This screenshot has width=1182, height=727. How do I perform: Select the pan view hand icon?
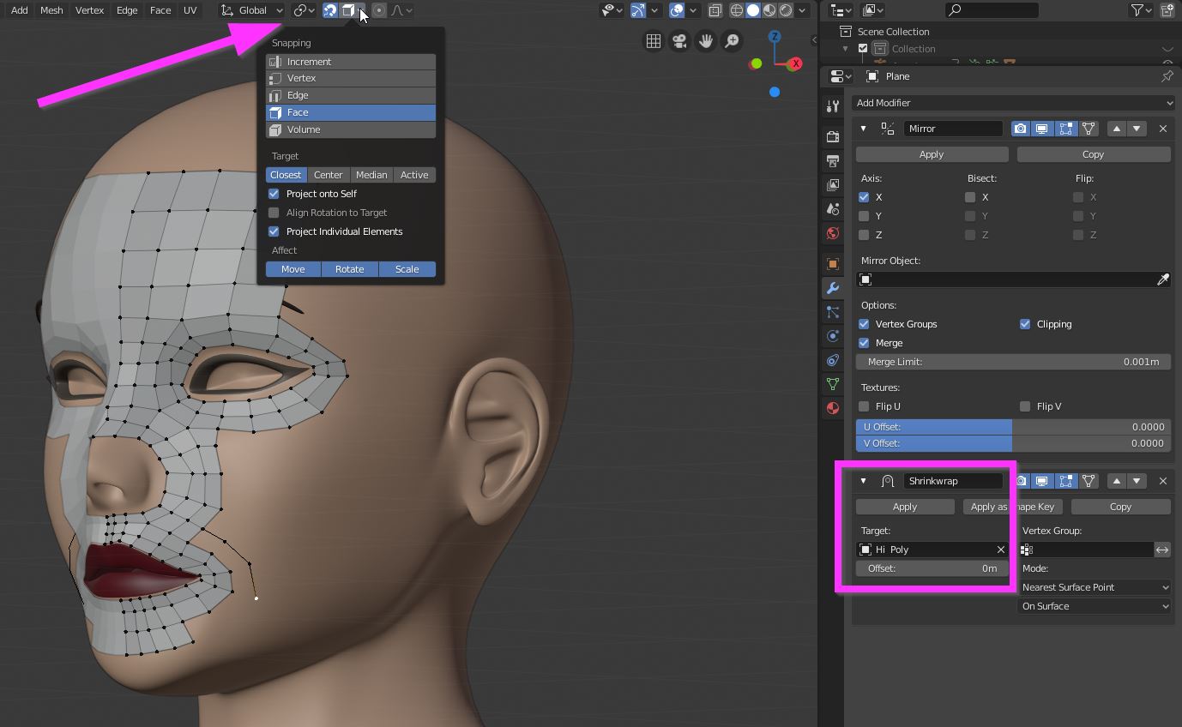706,41
